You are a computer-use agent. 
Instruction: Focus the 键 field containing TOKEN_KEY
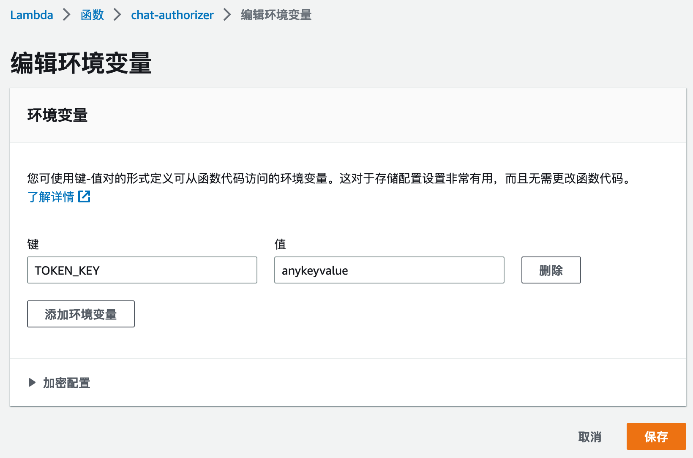(x=142, y=270)
